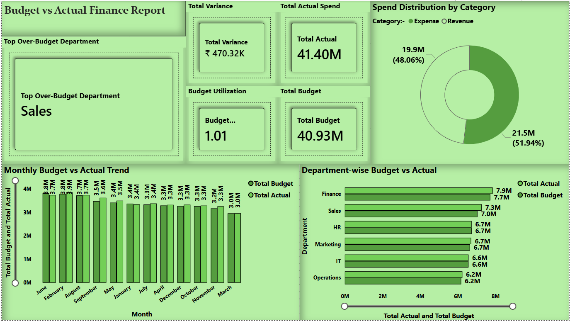Click top handle of monthly chart zoom slider
The height and width of the screenshot is (321, 570).
pos(16,180)
